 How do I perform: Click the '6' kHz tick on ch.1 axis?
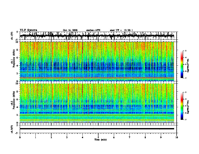[18, 58]
